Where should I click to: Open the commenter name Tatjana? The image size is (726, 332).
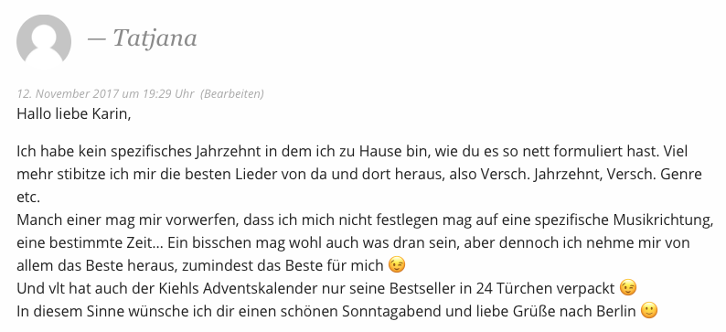click(x=155, y=39)
